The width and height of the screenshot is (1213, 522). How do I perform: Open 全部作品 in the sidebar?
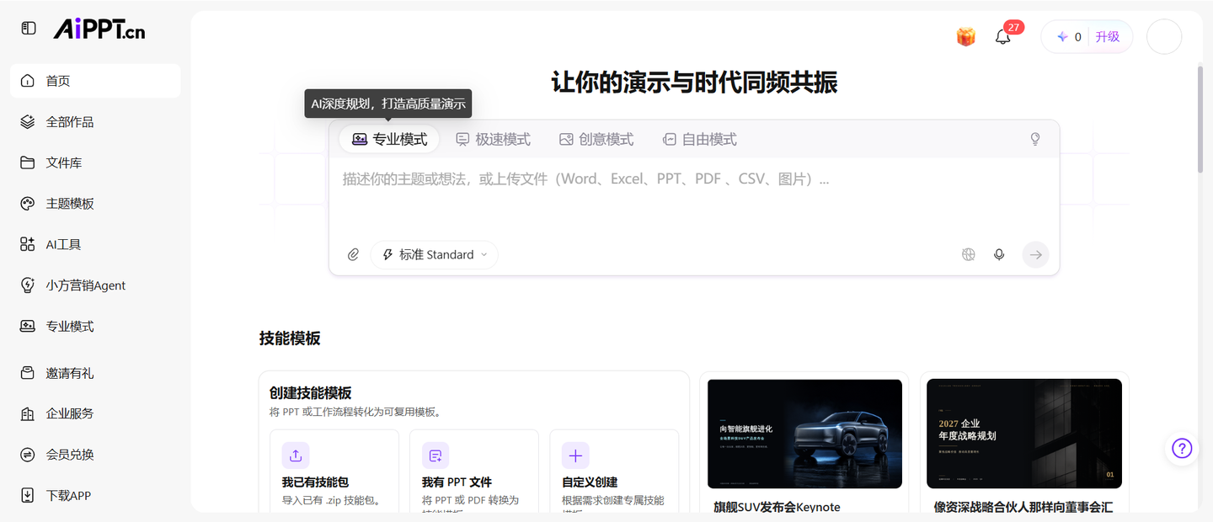(95, 122)
